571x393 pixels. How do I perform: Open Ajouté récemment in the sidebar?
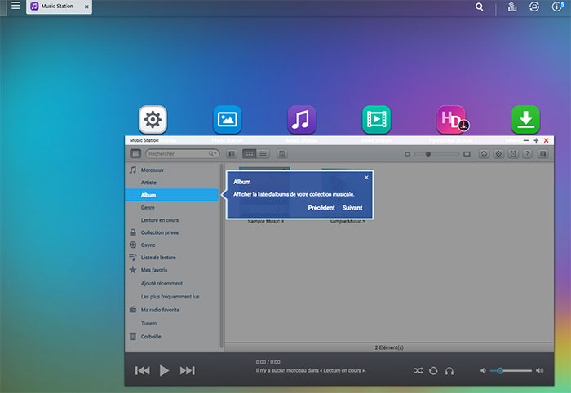(x=171, y=284)
